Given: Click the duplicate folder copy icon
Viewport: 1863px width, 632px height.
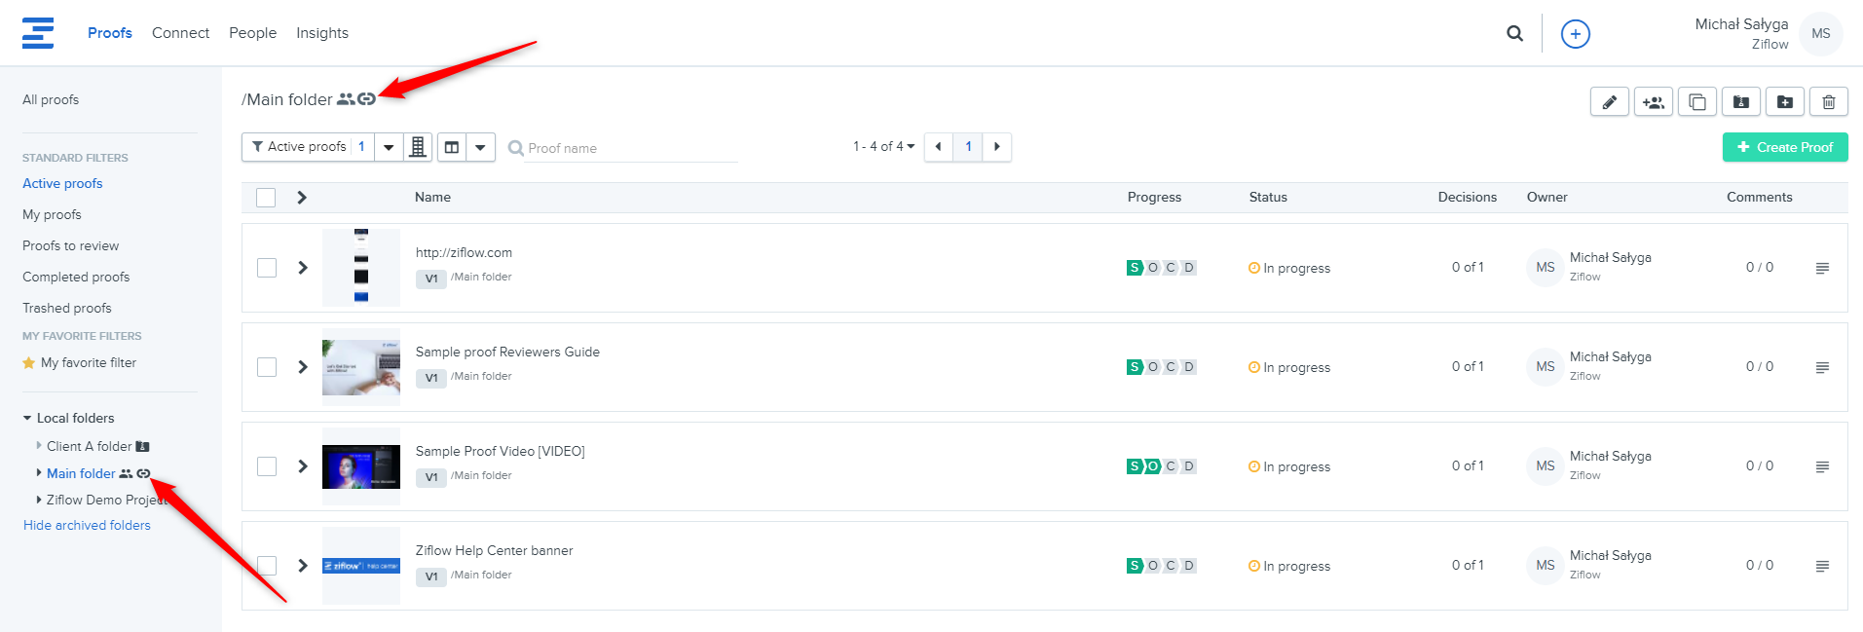Looking at the screenshot, I should [x=1696, y=102].
